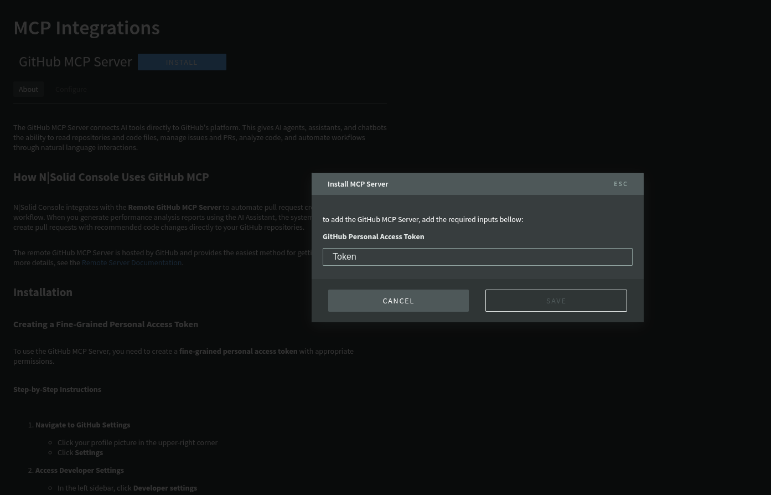Open the Remote Server Documentation link
Image resolution: width=771 pixels, height=495 pixels.
pos(131,262)
